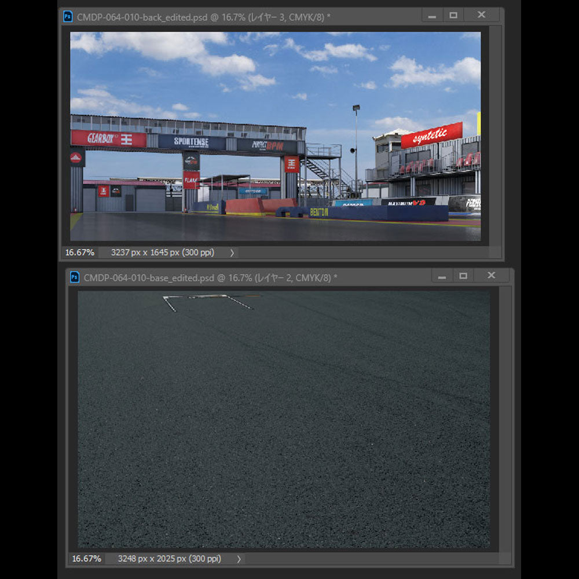The width and height of the screenshot is (579, 579).
Task: Maximize the CMDP-064-010-back_edited.psd window
Action: coord(453,16)
